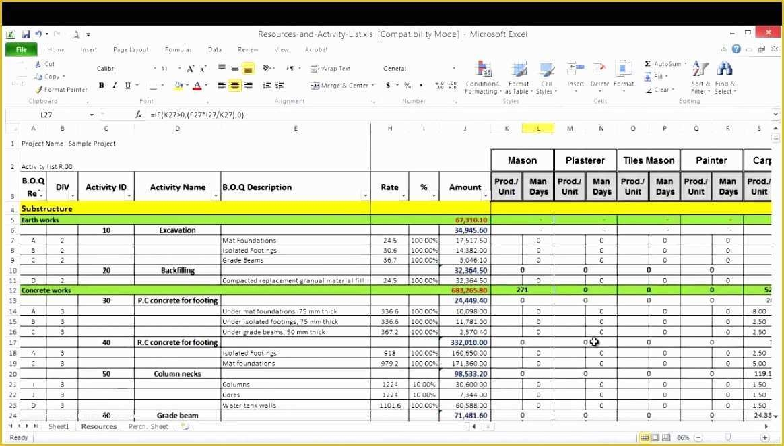Open the Activity Name column filter arrow
784x446 pixels.
(216, 195)
